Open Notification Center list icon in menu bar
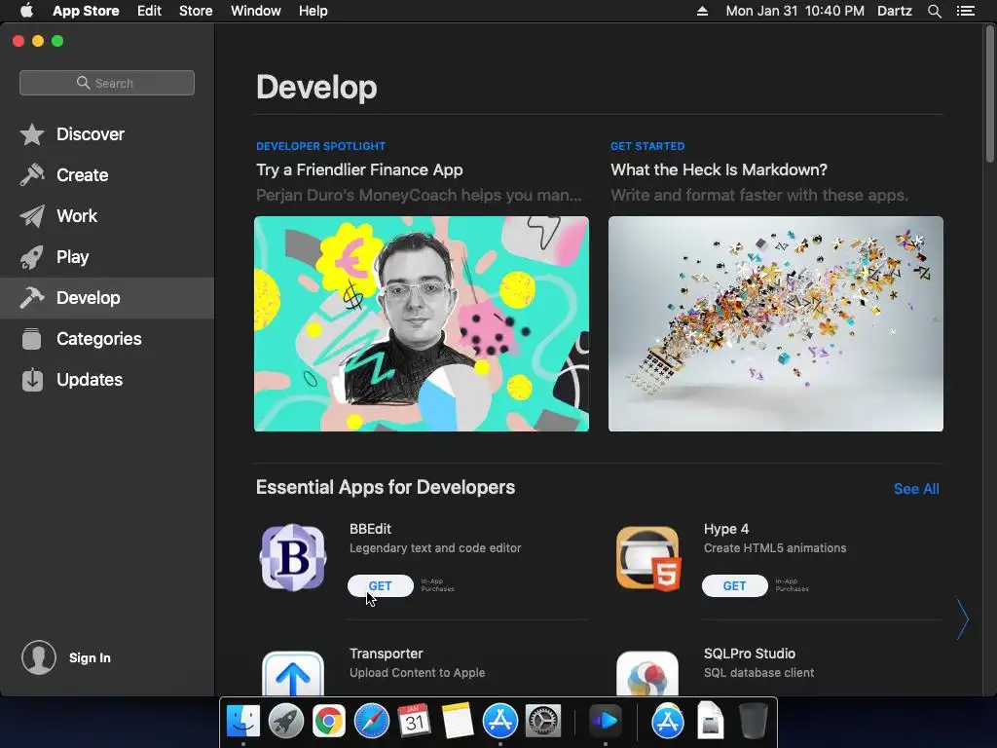Screen dimensions: 997x748 coord(965,11)
